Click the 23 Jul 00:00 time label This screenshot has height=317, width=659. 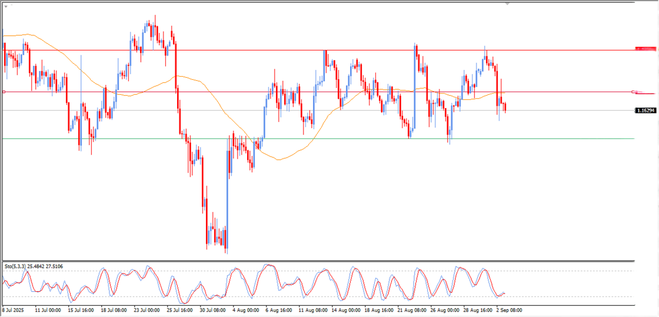point(146,310)
